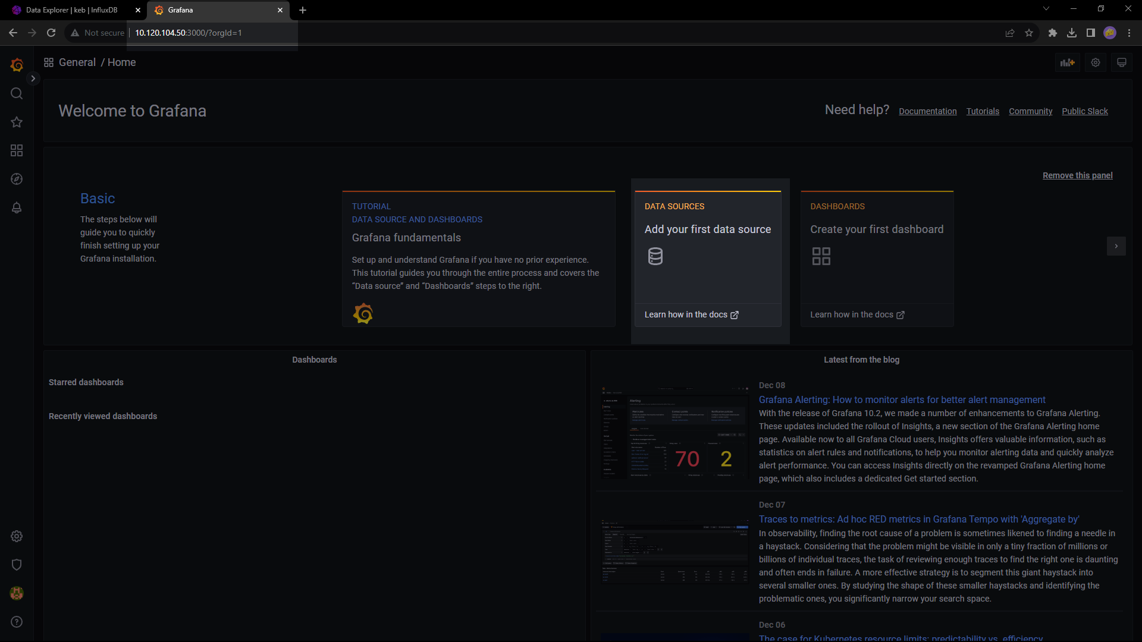The width and height of the screenshot is (1142, 642).
Task: Click the Grafana Alerting blog thumbnail
Action: point(674,432)
